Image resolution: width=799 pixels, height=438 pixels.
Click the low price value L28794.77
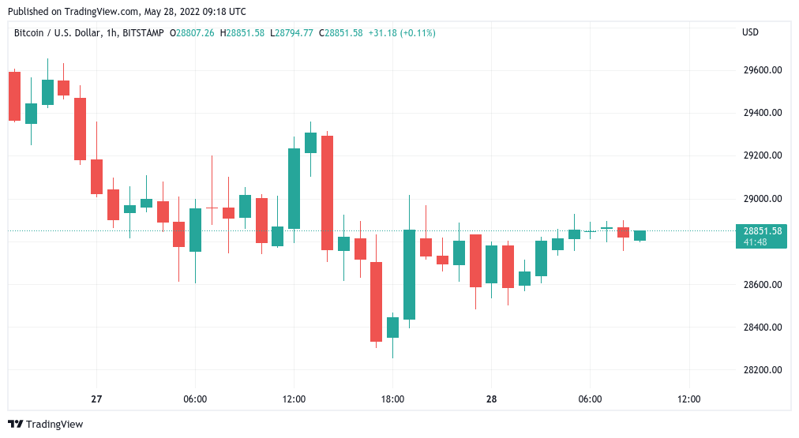(x=291, y=32)
